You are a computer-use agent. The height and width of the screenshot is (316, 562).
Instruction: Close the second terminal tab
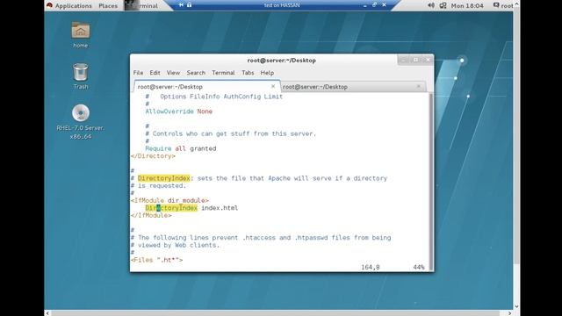(x=418, y=86)
